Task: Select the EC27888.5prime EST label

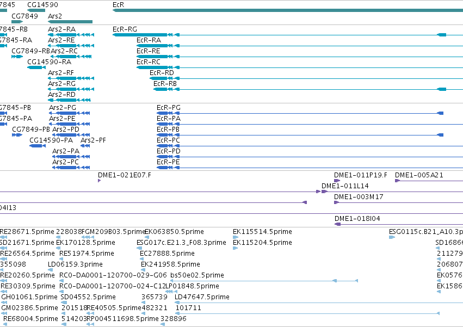Action: [x=167, y=254]
